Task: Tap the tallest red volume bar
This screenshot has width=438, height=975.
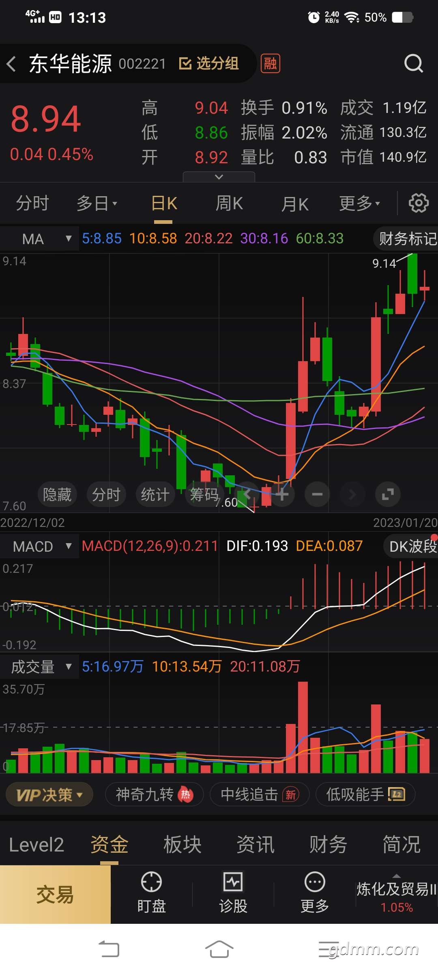Action: [x=303, y=727]
